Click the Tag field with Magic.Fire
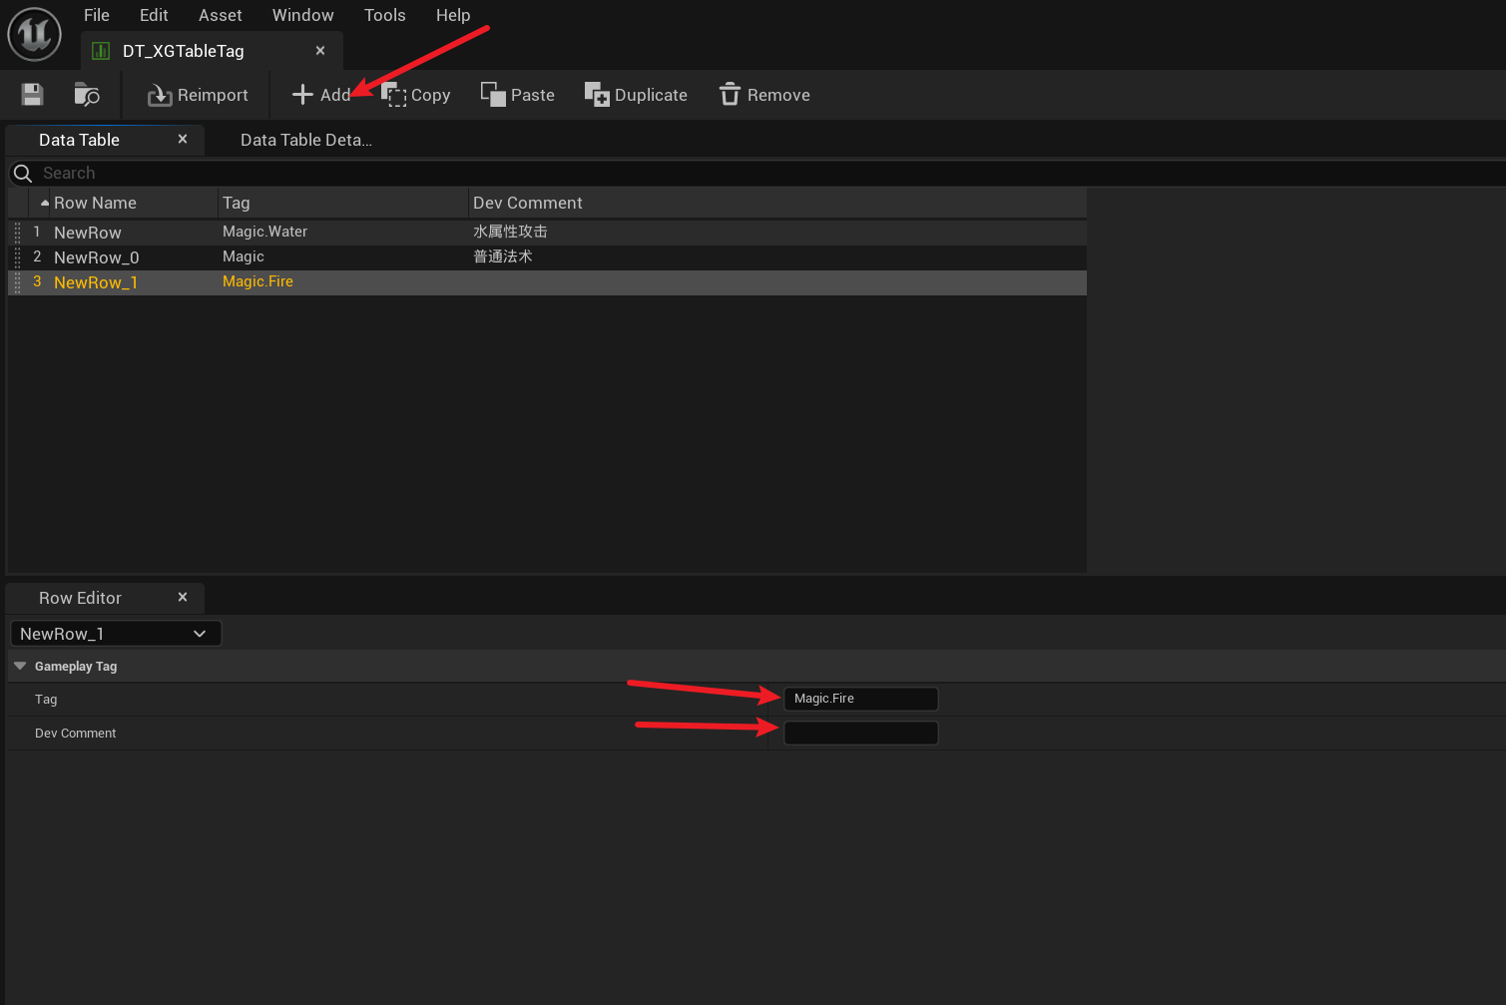1506x1005 pixels. 861,699
